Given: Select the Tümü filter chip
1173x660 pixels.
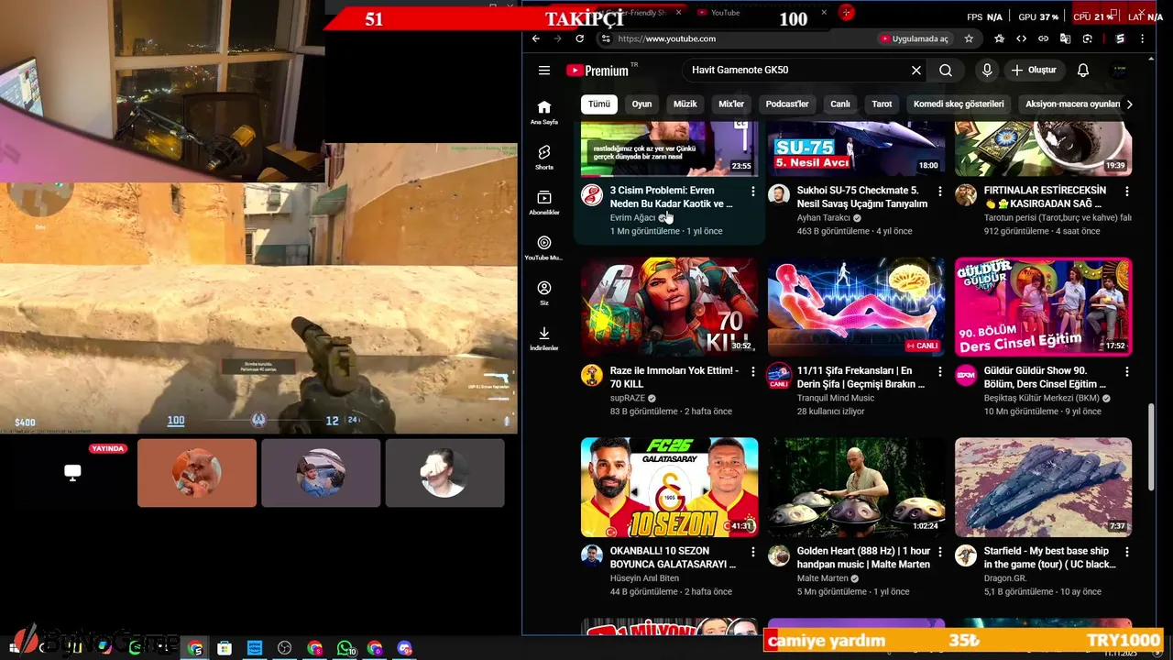Looking at the screenshot, I should (x=598, y=104).
